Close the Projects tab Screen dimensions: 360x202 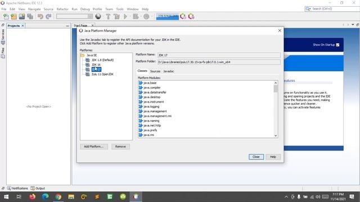click(x=22, y=26)
